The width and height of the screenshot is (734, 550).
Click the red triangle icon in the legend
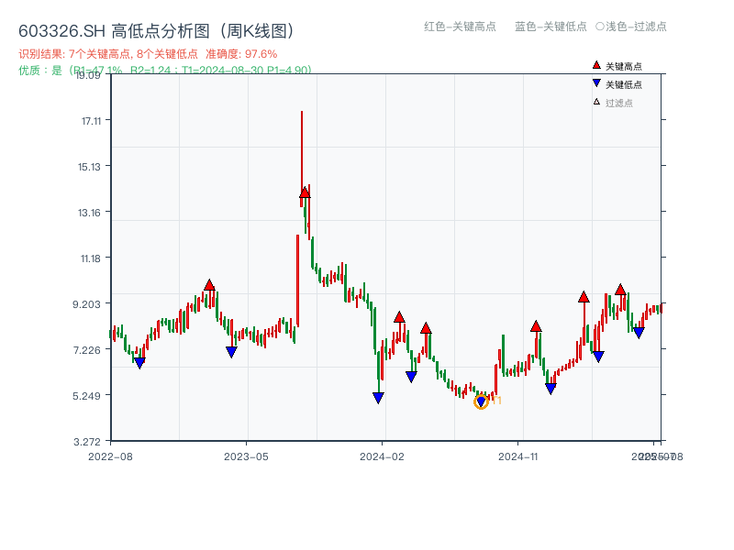pyautogui.click(x=596, y=65)
